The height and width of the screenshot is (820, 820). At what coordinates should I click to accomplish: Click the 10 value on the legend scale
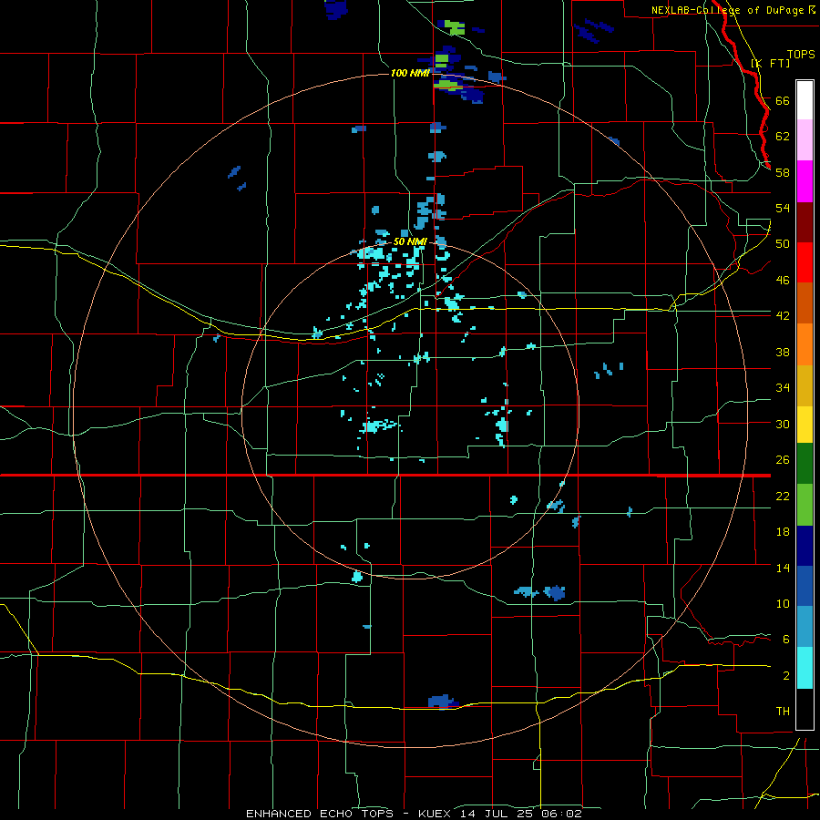point(783,603)
